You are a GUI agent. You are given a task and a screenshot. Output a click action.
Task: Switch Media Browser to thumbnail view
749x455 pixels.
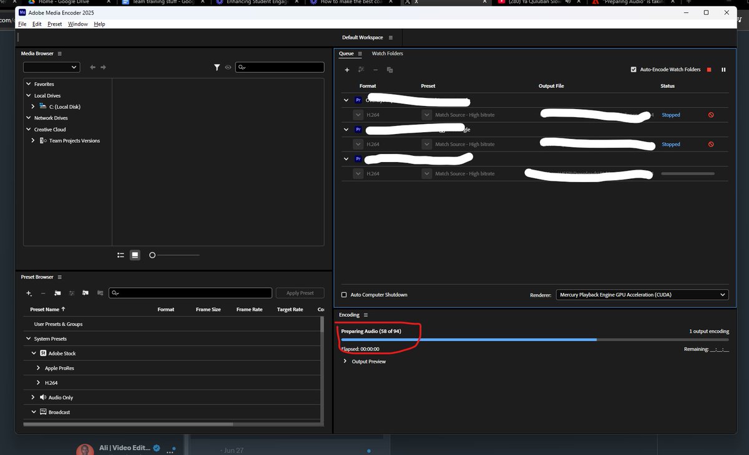135,255
